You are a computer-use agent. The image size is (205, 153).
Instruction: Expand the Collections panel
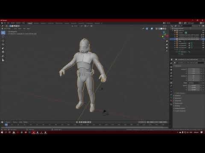(178, 98)
